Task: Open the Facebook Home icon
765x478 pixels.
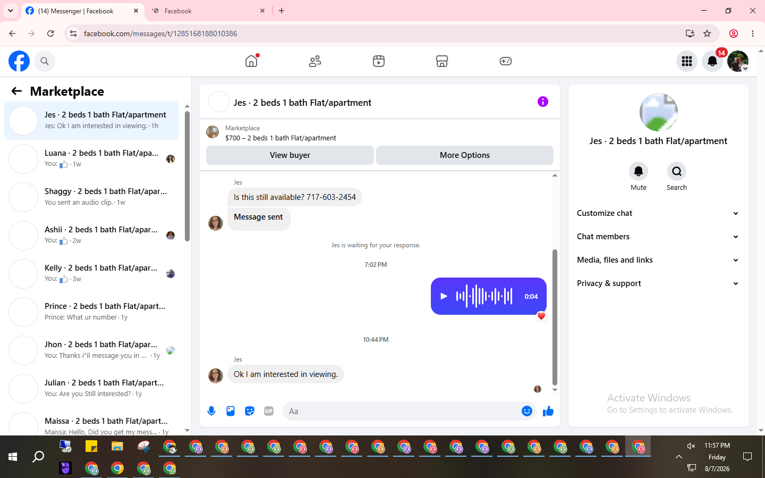Action: (251, 61)
